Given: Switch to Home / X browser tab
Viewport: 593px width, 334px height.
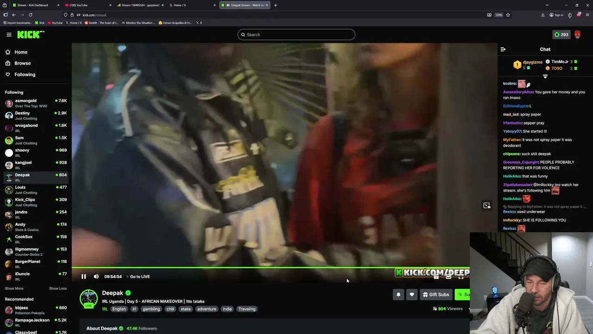Looking at the screenshot, I should coord(192,5).
